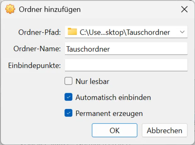This screenshot has height=145, width=195.
Task: Confirm the dialog with OK
Action: pos(115,130)
